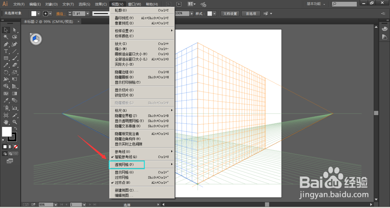Choose 新建视图(I)... menu entry
This screenshot has height=208, width=390.
[x=142, y=190]
